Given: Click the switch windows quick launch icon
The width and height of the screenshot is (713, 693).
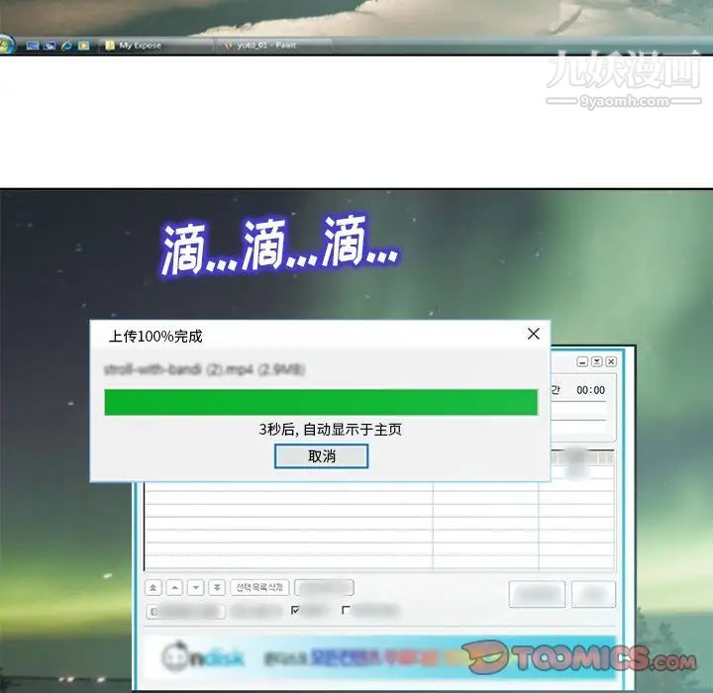Looking at the screenshot, I should (x=49, y=46).
